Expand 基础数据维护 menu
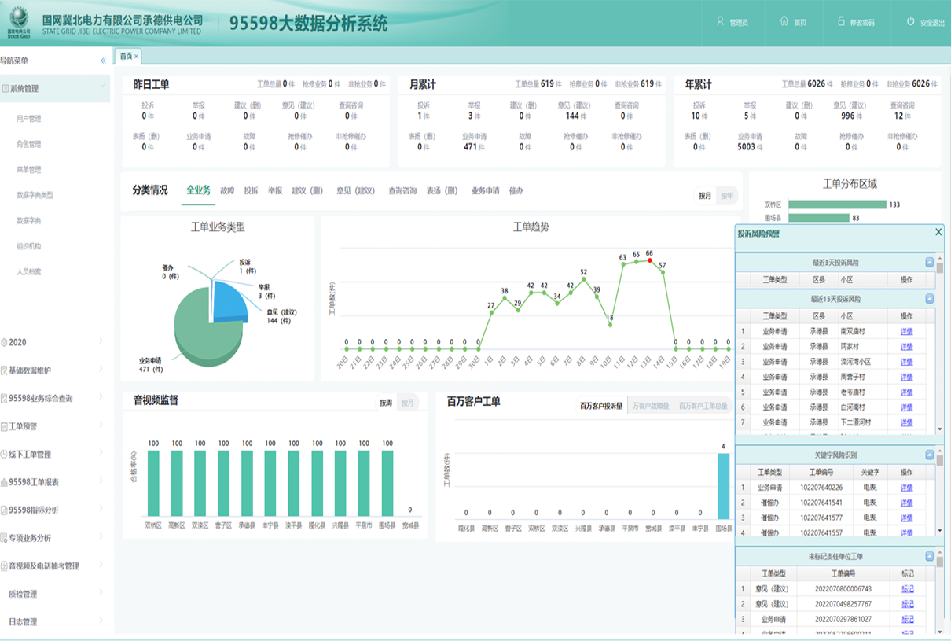 click(x=55, y=370)
